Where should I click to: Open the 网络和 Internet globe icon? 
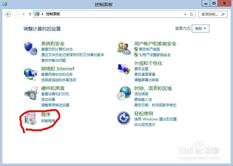(x=30, y=74)
